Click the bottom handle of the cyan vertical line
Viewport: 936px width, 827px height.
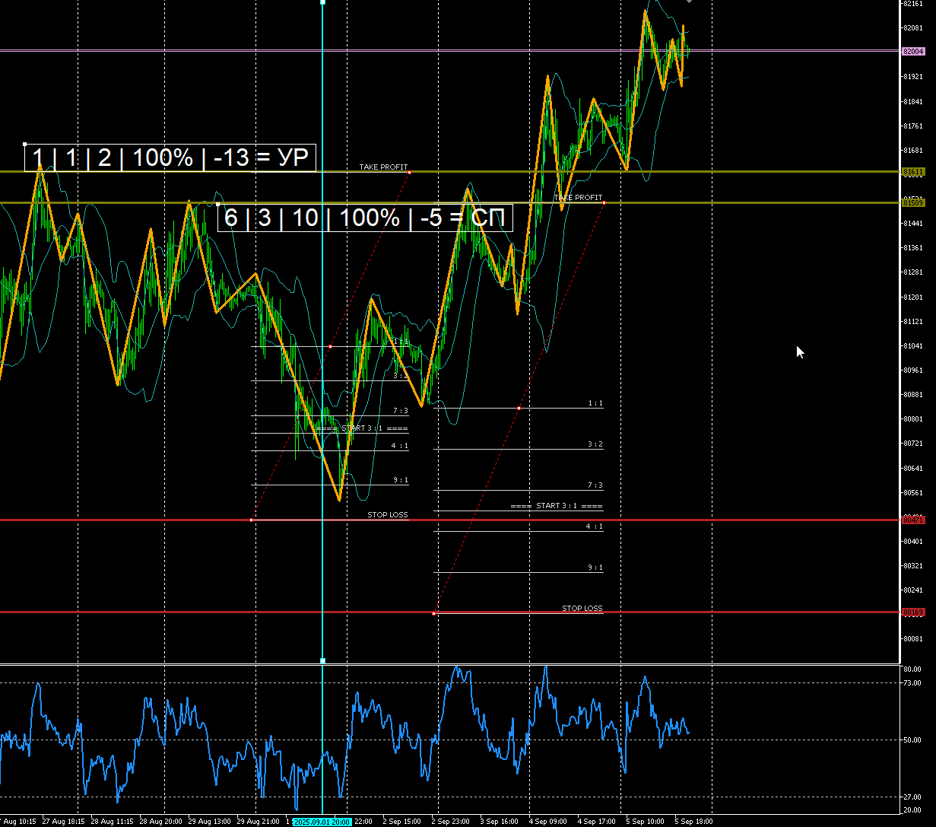[x=322, y=661]
